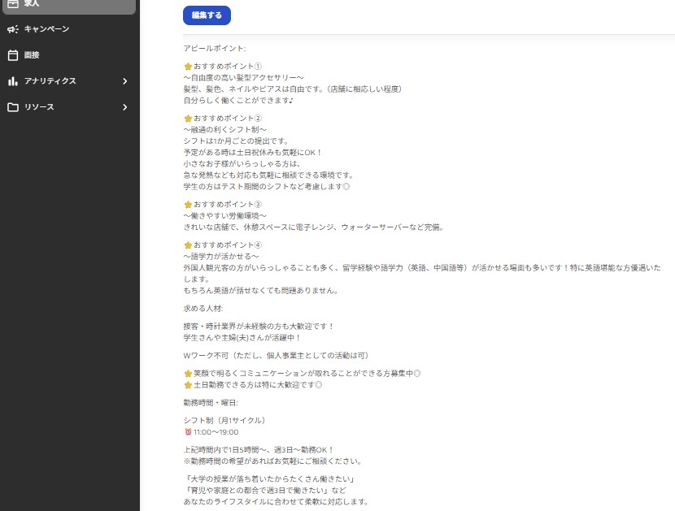Click the folder icon beside リソース
Viewport: 675px width, 511px height.
13,107
